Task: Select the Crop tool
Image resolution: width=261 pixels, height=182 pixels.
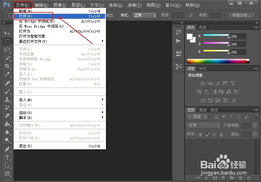Action: click(x=7, y=66)
